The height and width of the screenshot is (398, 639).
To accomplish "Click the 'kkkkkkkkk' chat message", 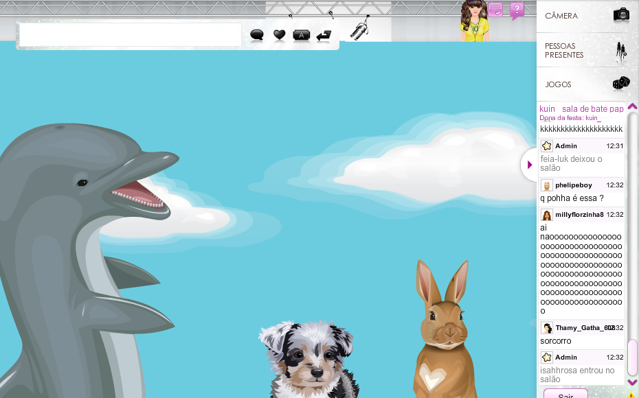I will click(581, 129).
